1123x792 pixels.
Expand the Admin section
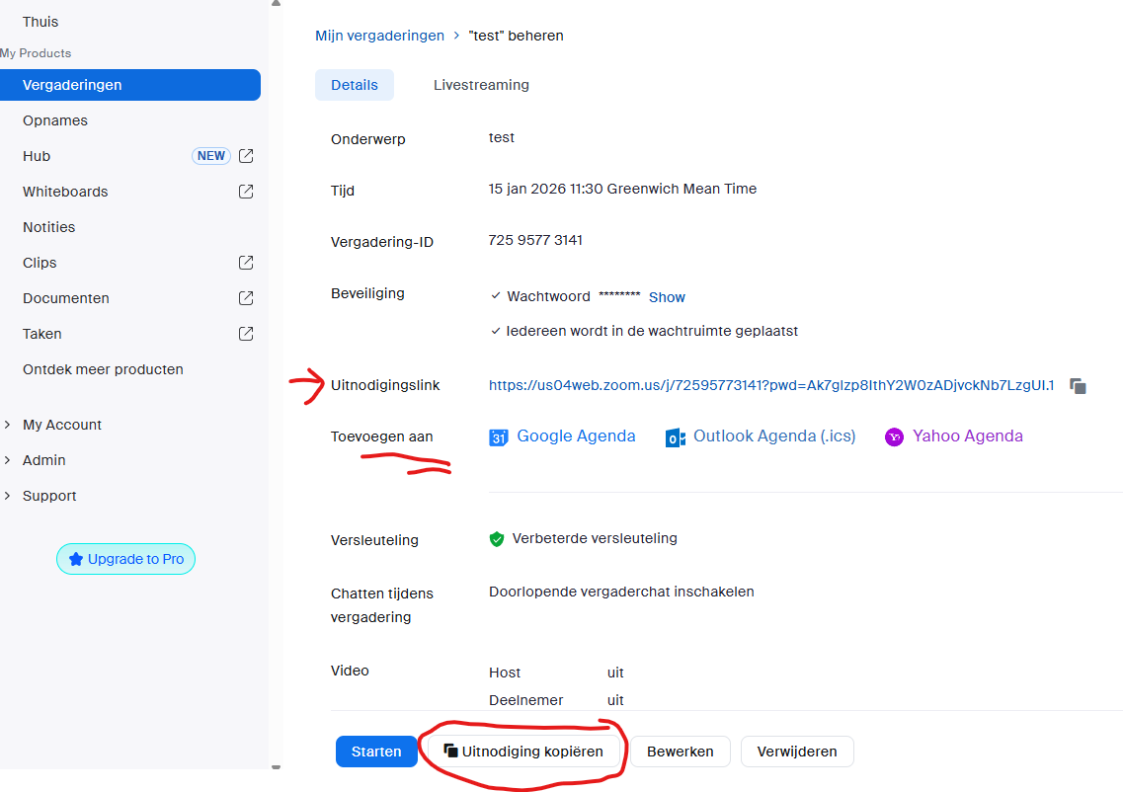click(8, 460)
